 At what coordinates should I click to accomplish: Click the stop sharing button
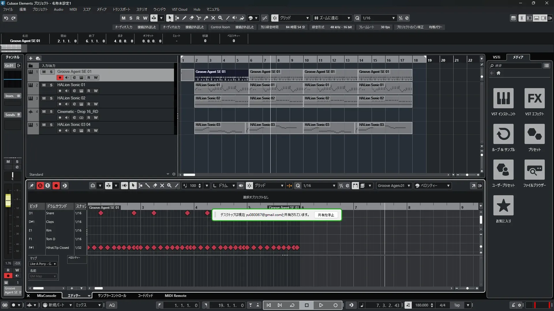coord(326,215)
